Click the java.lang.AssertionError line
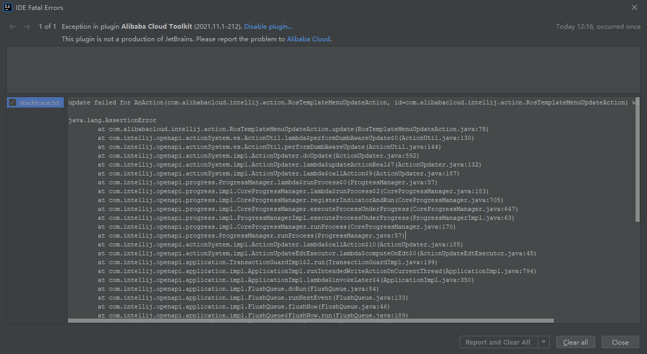The width and height of the screenshot is (647, 354). [112, 120]
